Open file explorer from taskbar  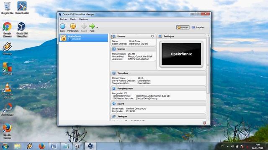pos(17,146)
